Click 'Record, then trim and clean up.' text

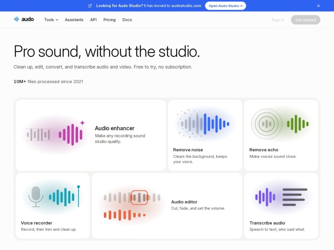[x=49, y=230]
